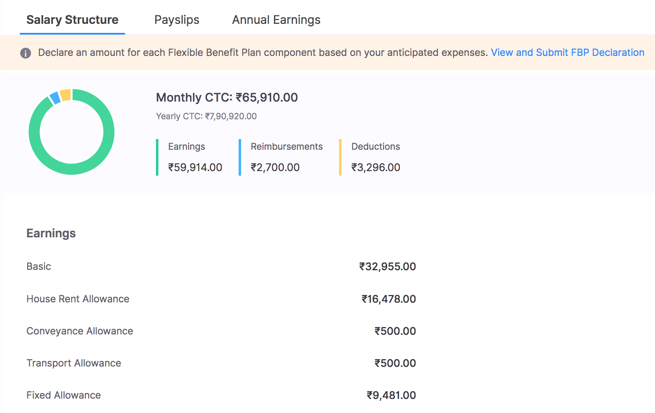Click the Earnings section heading
This screenshot has height=413, width=655.
click(51, 233)
